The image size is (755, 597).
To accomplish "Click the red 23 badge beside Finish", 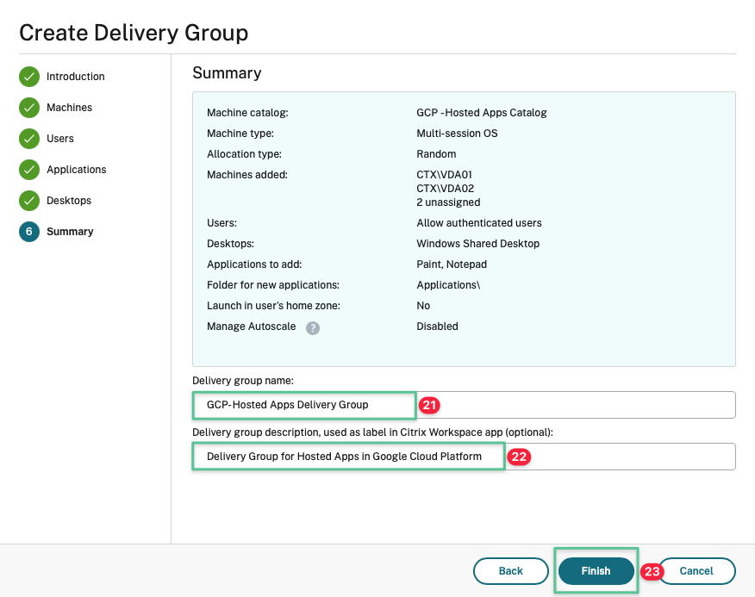I will coord(652,571).
